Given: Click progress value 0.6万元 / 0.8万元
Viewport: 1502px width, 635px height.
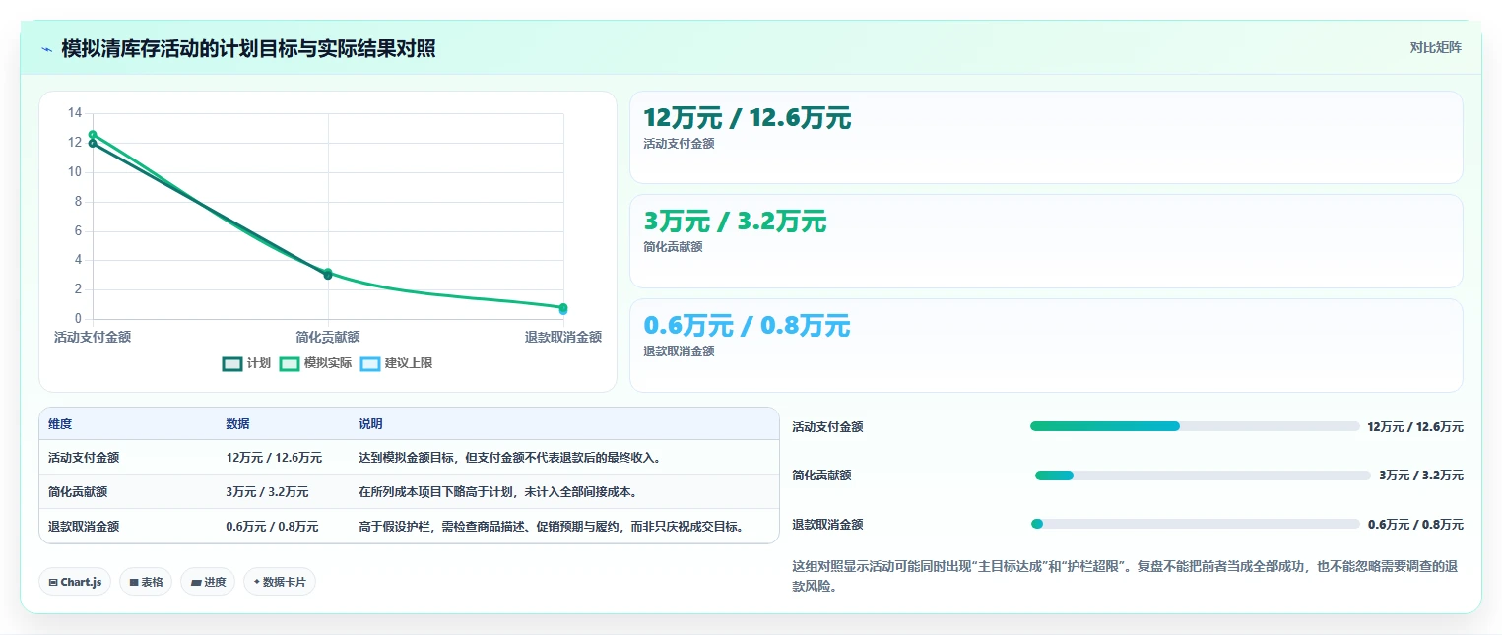Looking at the screenshot, I should coord(1415,525).
